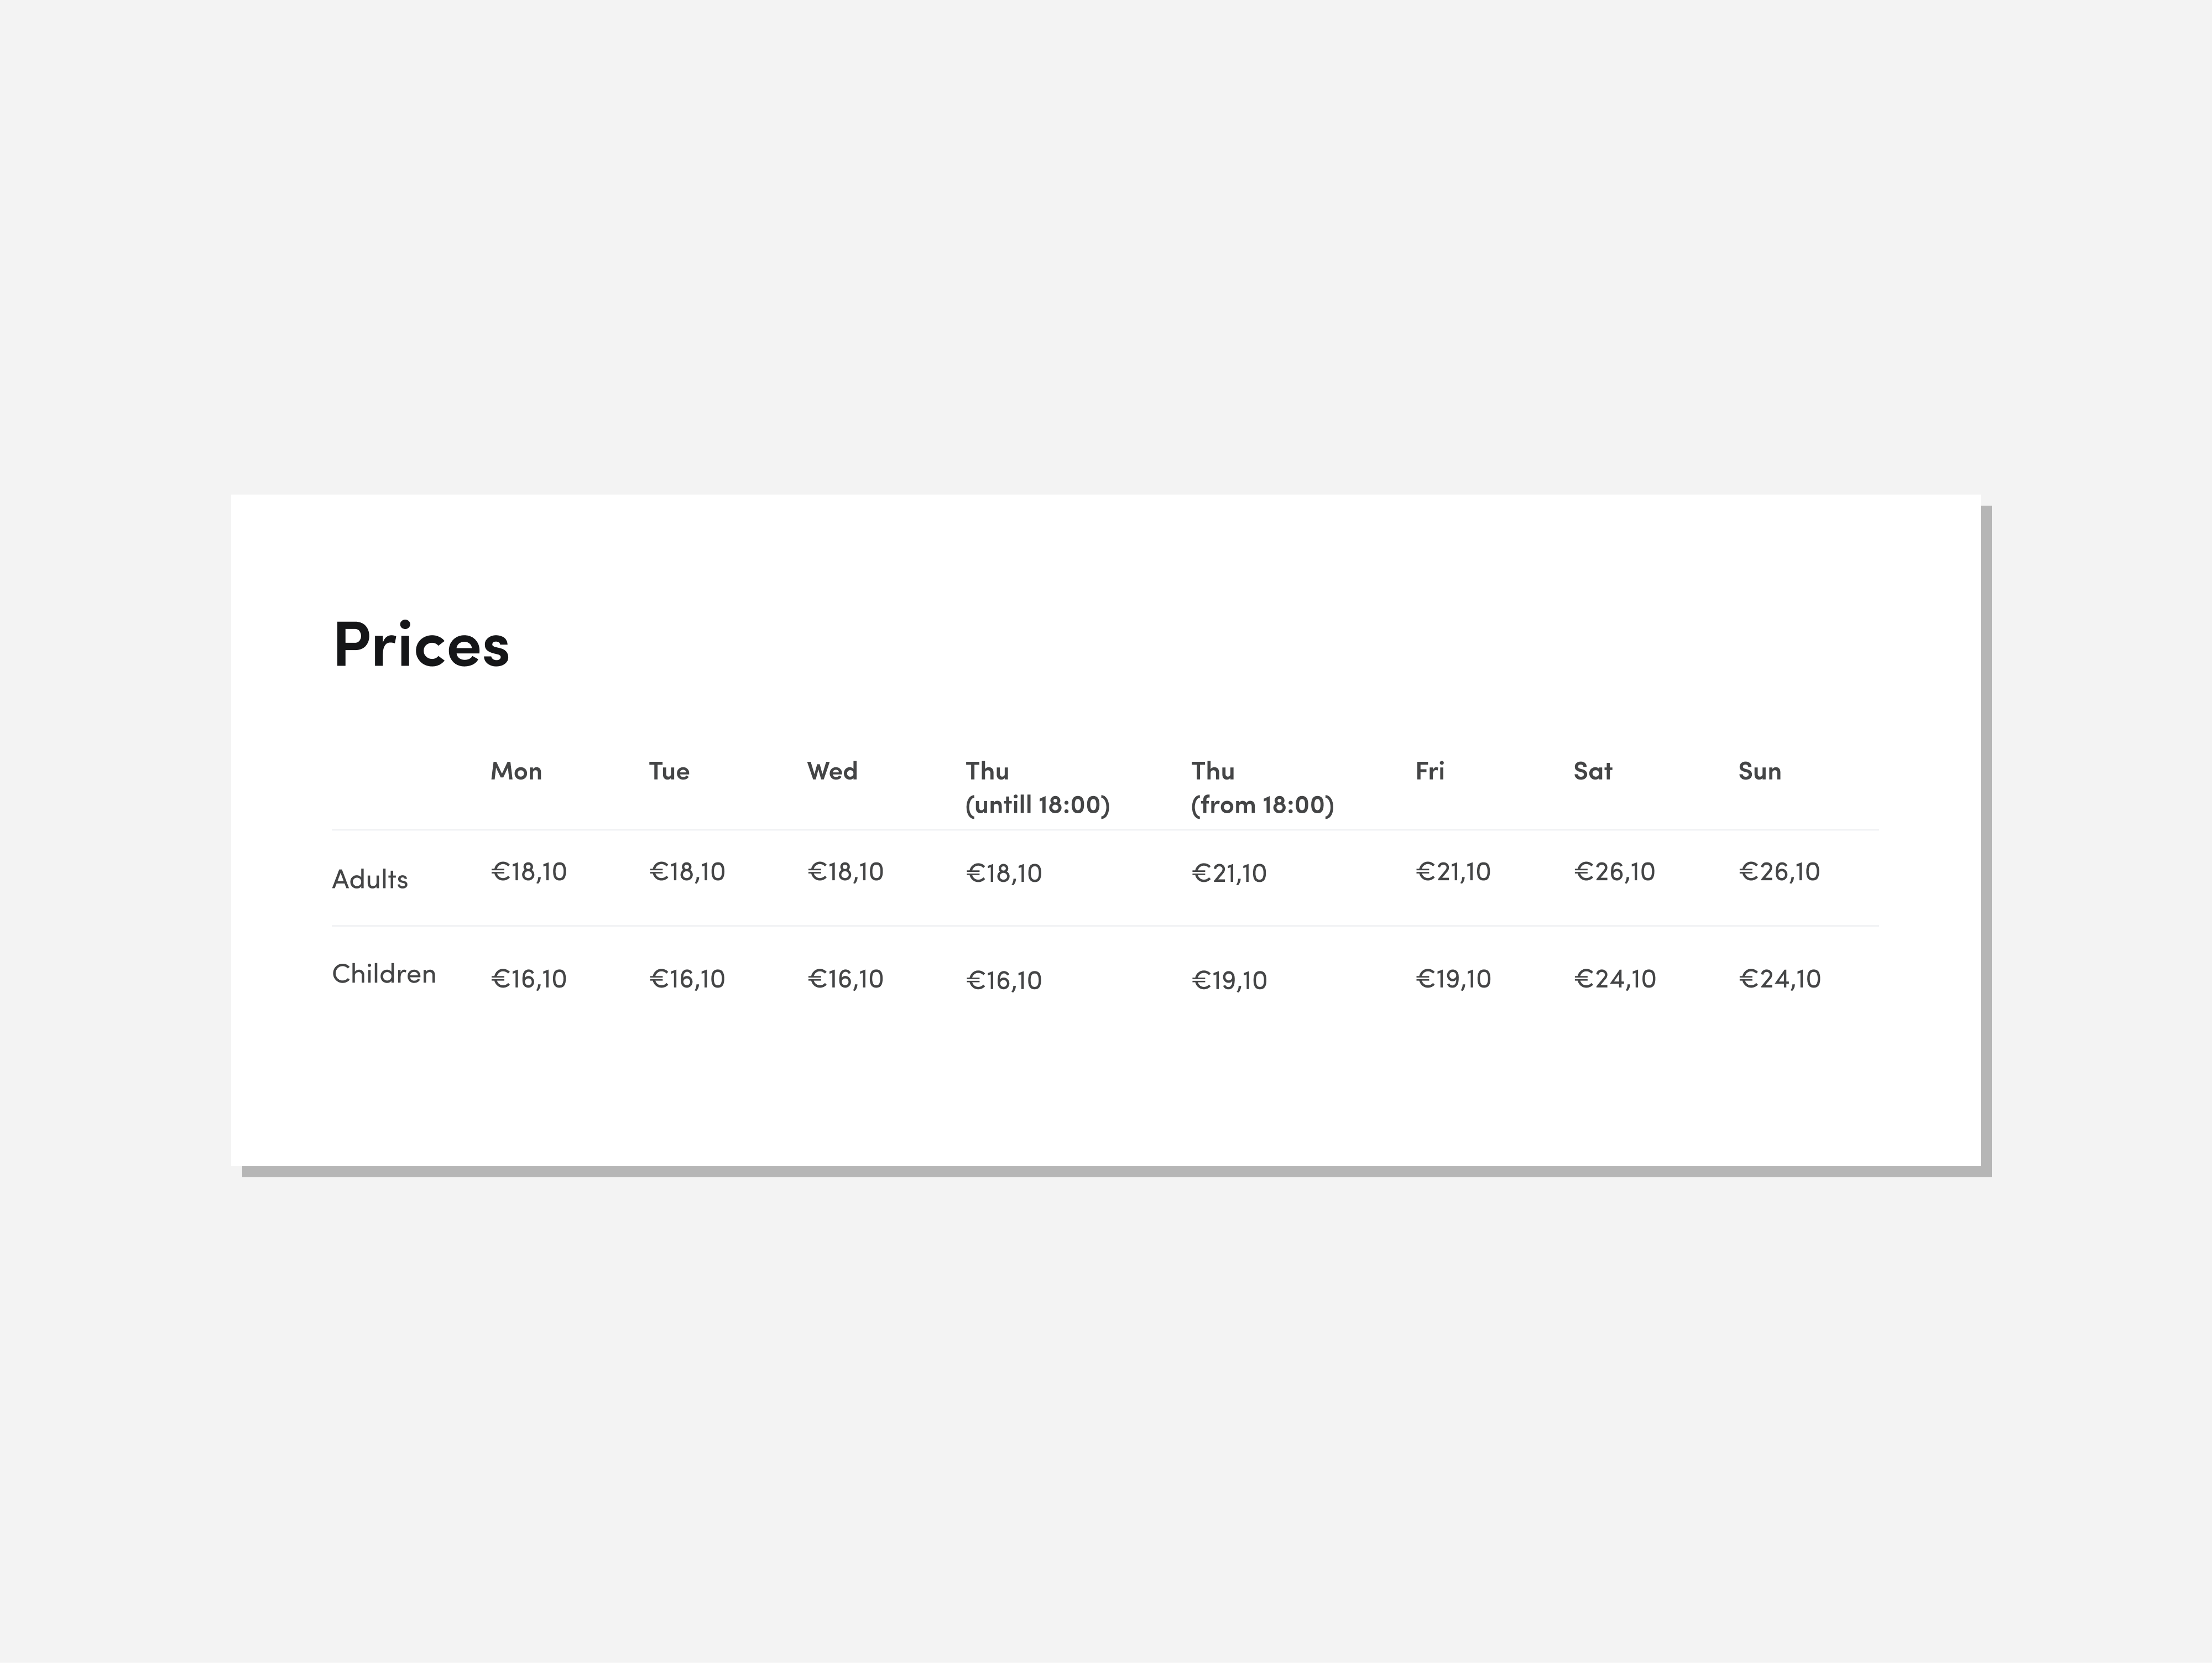The width and height of the screenshot is (2212, 1663).
Task: Select the Tue column header
Action: [x=669, y=771]
